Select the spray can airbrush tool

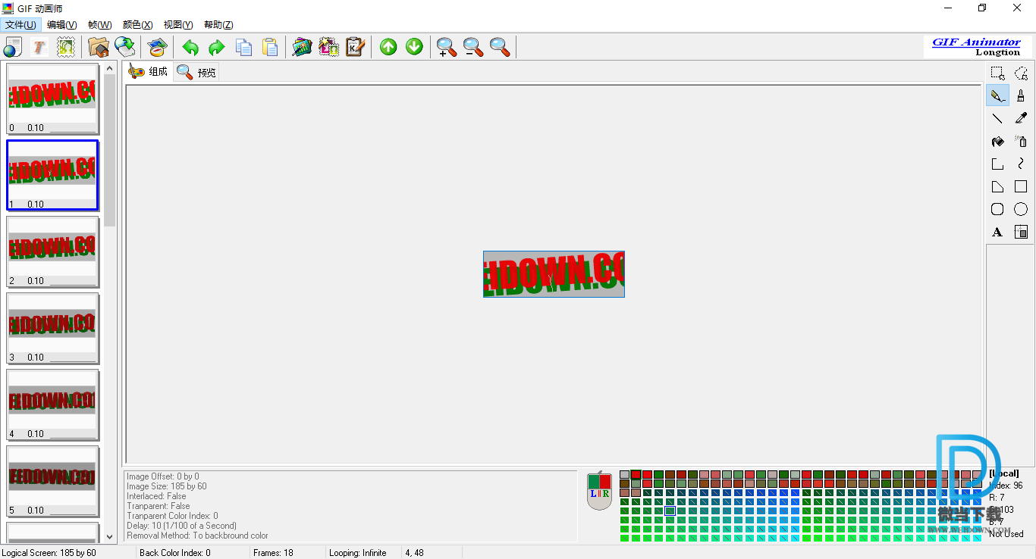pyautogui.click(x=1021, y=141)
